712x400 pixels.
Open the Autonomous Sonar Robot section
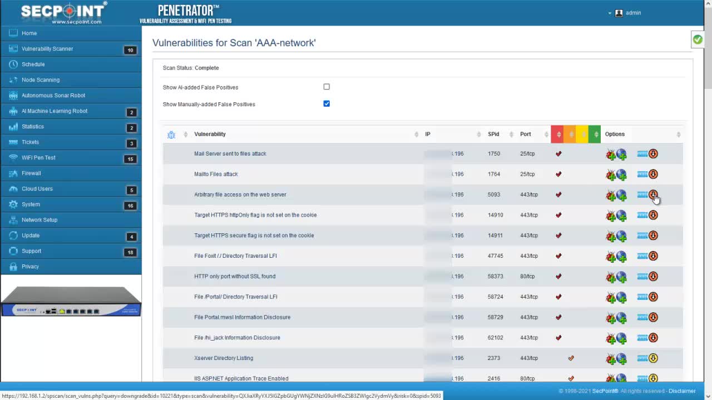click(53, 95)
